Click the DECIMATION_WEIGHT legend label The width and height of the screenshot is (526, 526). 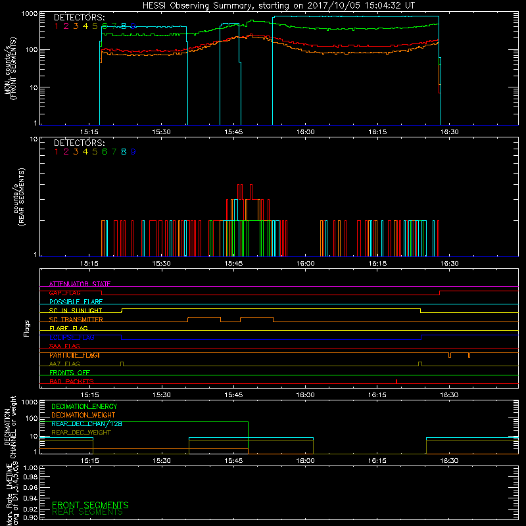coord(84,415)
